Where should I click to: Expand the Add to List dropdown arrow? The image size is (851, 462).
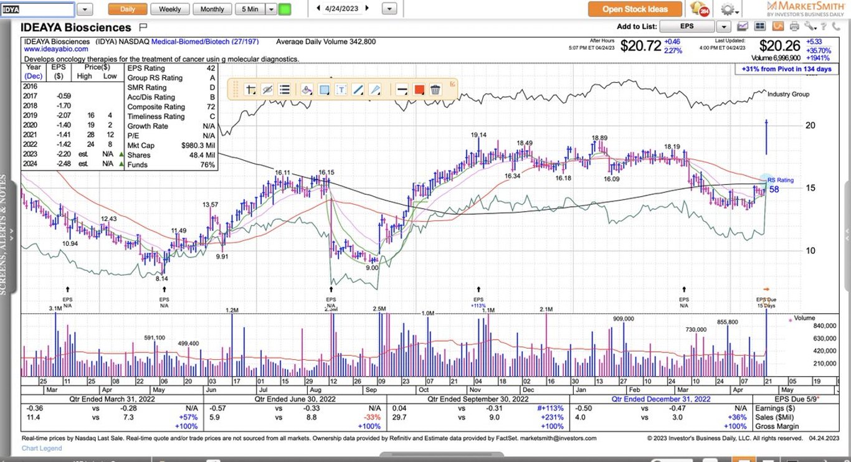(723, 26)
